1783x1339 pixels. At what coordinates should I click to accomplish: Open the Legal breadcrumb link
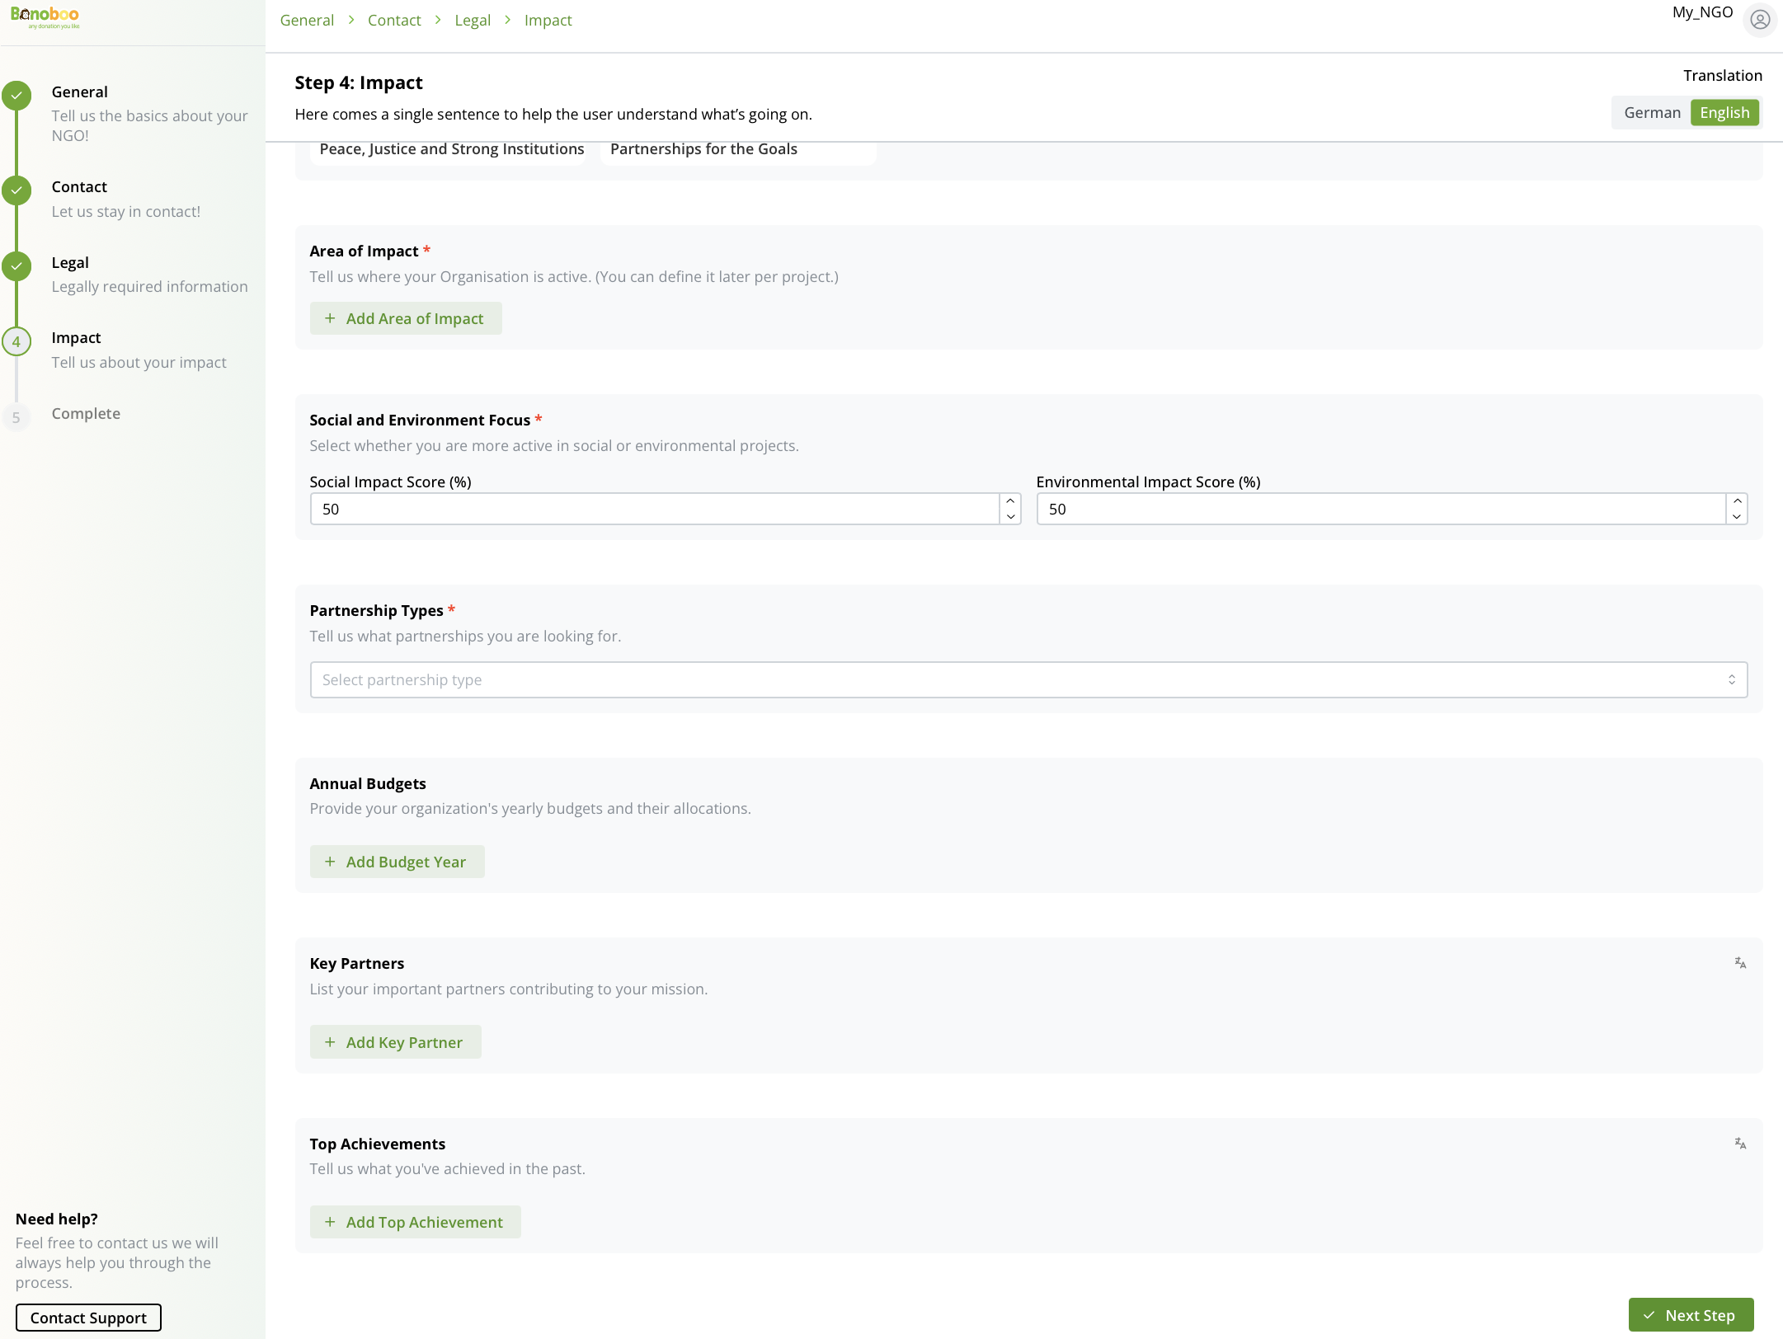tap(473, 20)
